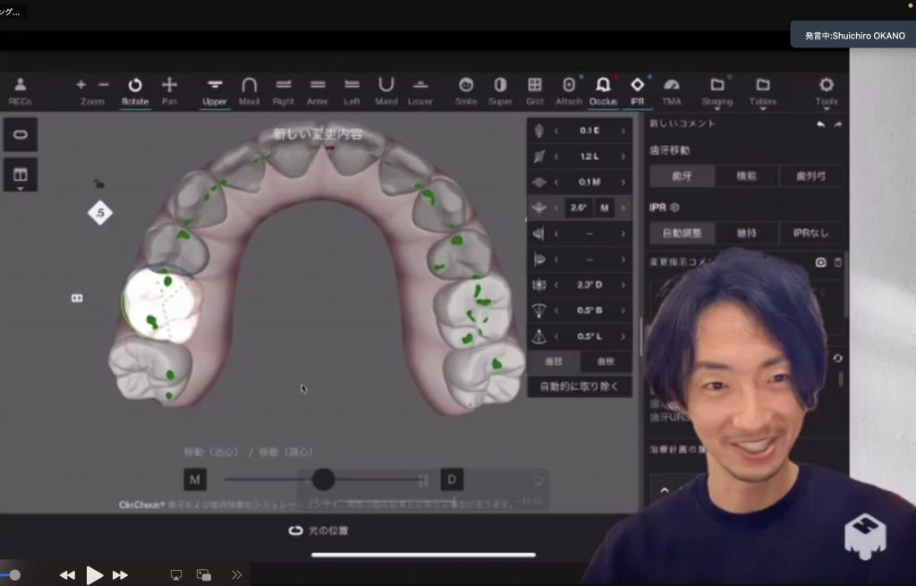Increase the 1.2 L translation value
The width and height of the screenshot is (916, 586).
(623, 157)
